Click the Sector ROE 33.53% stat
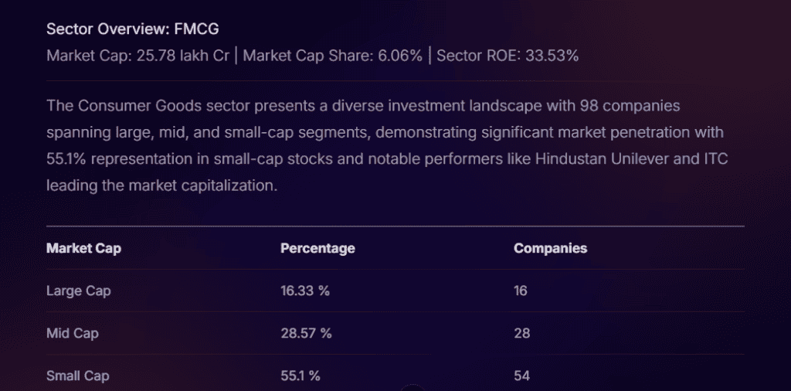 point(508,56)
